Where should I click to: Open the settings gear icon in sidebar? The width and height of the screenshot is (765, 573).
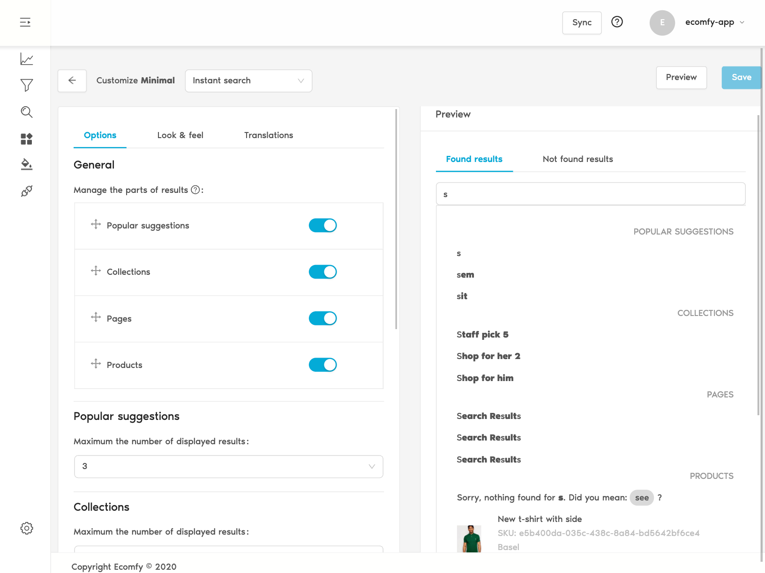click(x=27, y=528)
